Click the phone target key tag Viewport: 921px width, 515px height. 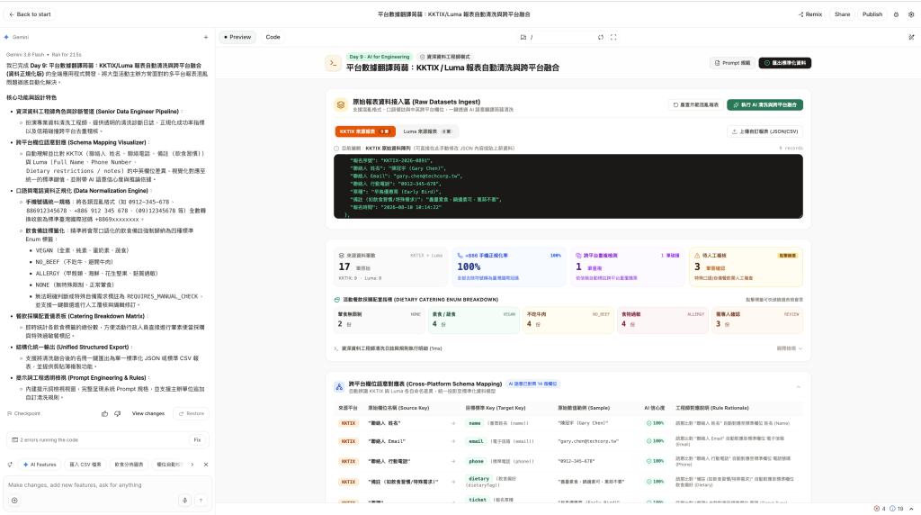(476, 462)
